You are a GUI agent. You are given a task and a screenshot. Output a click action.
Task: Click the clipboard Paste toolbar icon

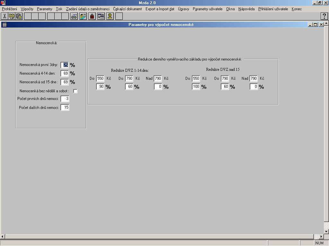pos(19,16)
